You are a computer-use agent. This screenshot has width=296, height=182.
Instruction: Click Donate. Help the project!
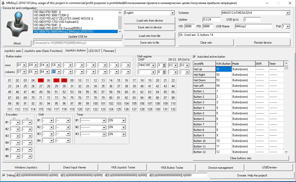pyautogui.click(x=252, y=175)
